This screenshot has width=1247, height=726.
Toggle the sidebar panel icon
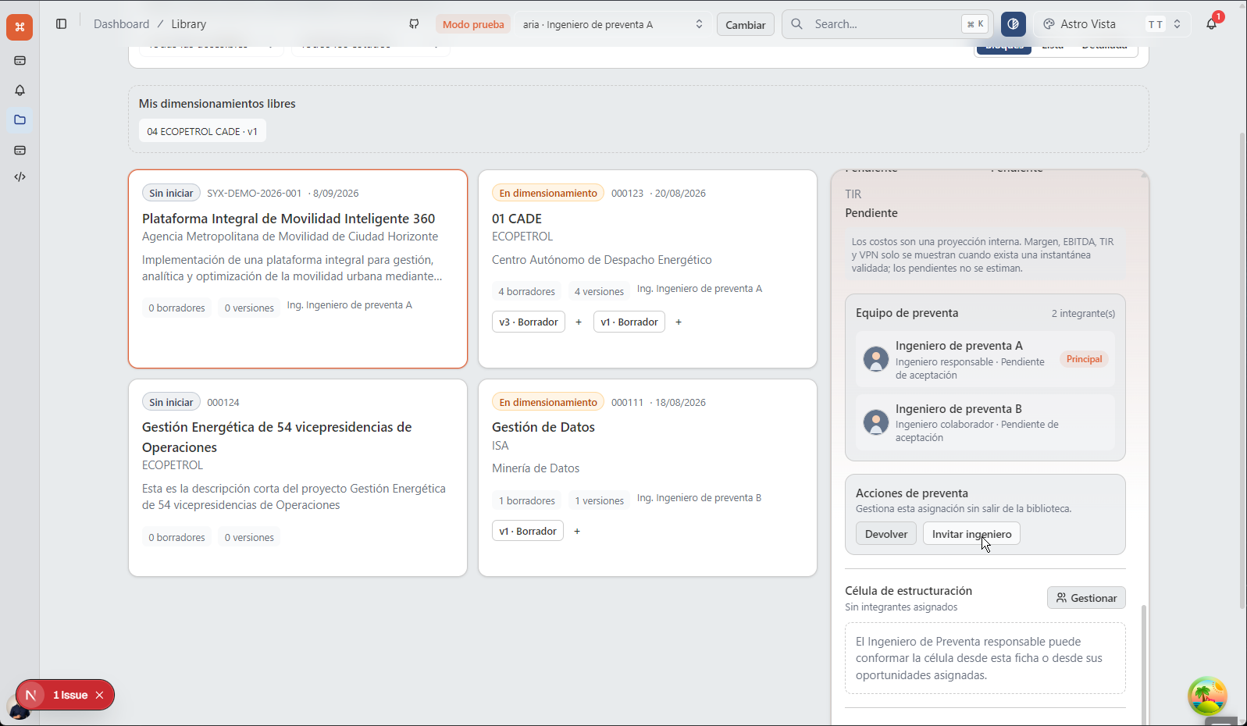(x=62, y=24)
